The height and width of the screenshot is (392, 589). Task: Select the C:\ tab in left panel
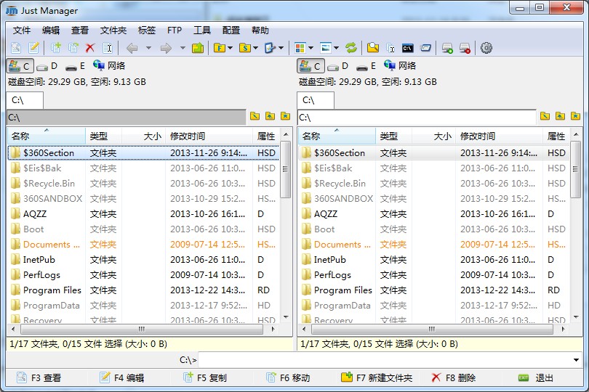(x=25, y=100)
